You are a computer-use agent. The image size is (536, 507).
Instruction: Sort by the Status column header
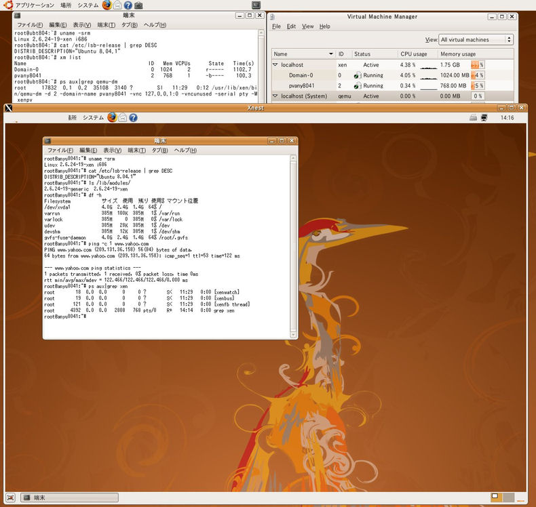tap(375, 54)
